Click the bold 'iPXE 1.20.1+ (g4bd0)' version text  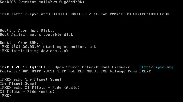23,67
